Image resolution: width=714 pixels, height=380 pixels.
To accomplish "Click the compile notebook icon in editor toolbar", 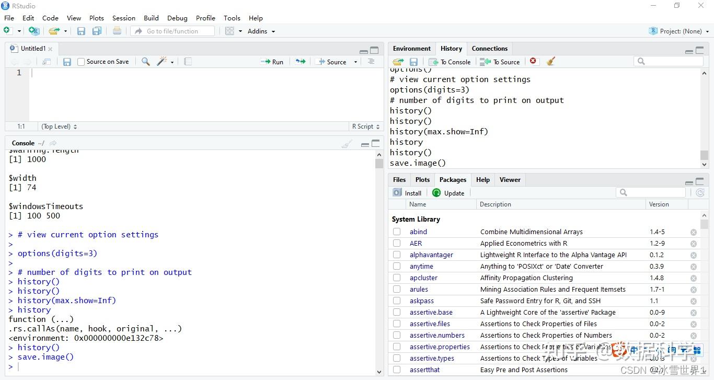I will click(x=188, y=61).
